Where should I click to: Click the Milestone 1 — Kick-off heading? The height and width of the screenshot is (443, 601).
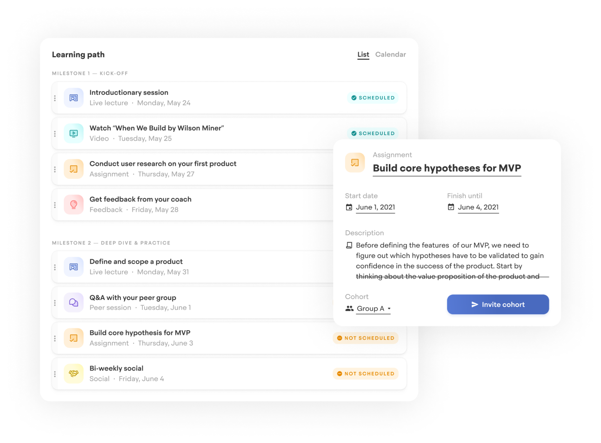[x=90, y=73]
